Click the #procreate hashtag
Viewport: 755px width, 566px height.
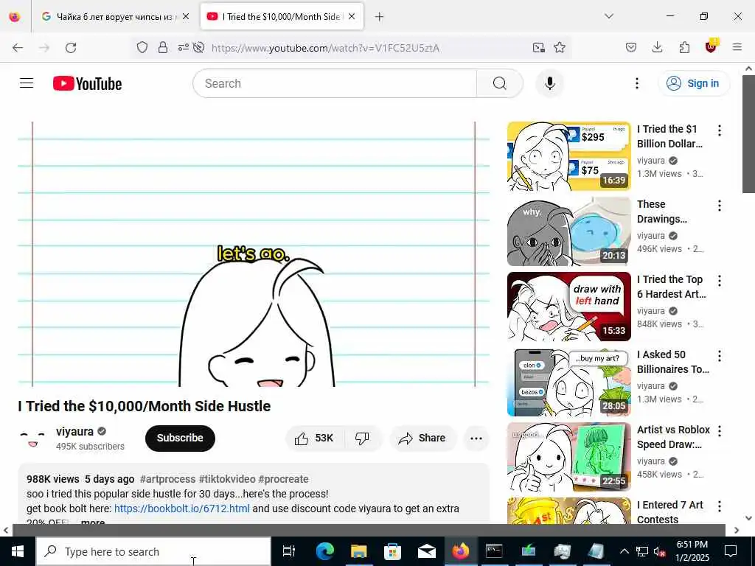point(283,479)
